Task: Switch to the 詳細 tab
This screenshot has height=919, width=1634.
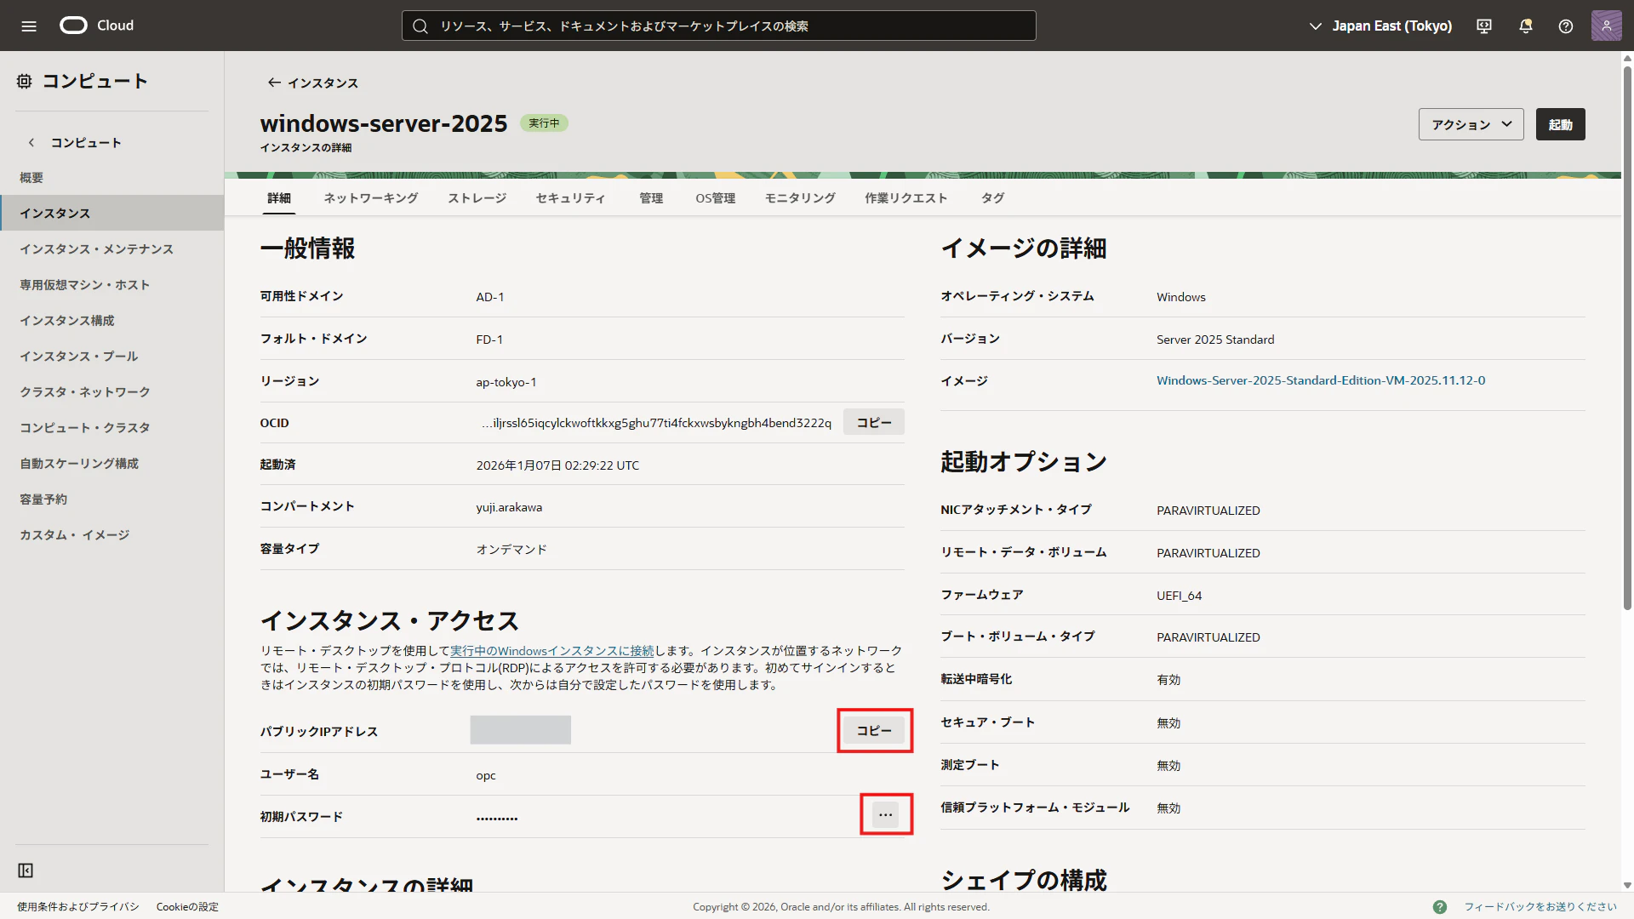Action: click(x=279, y=198)
